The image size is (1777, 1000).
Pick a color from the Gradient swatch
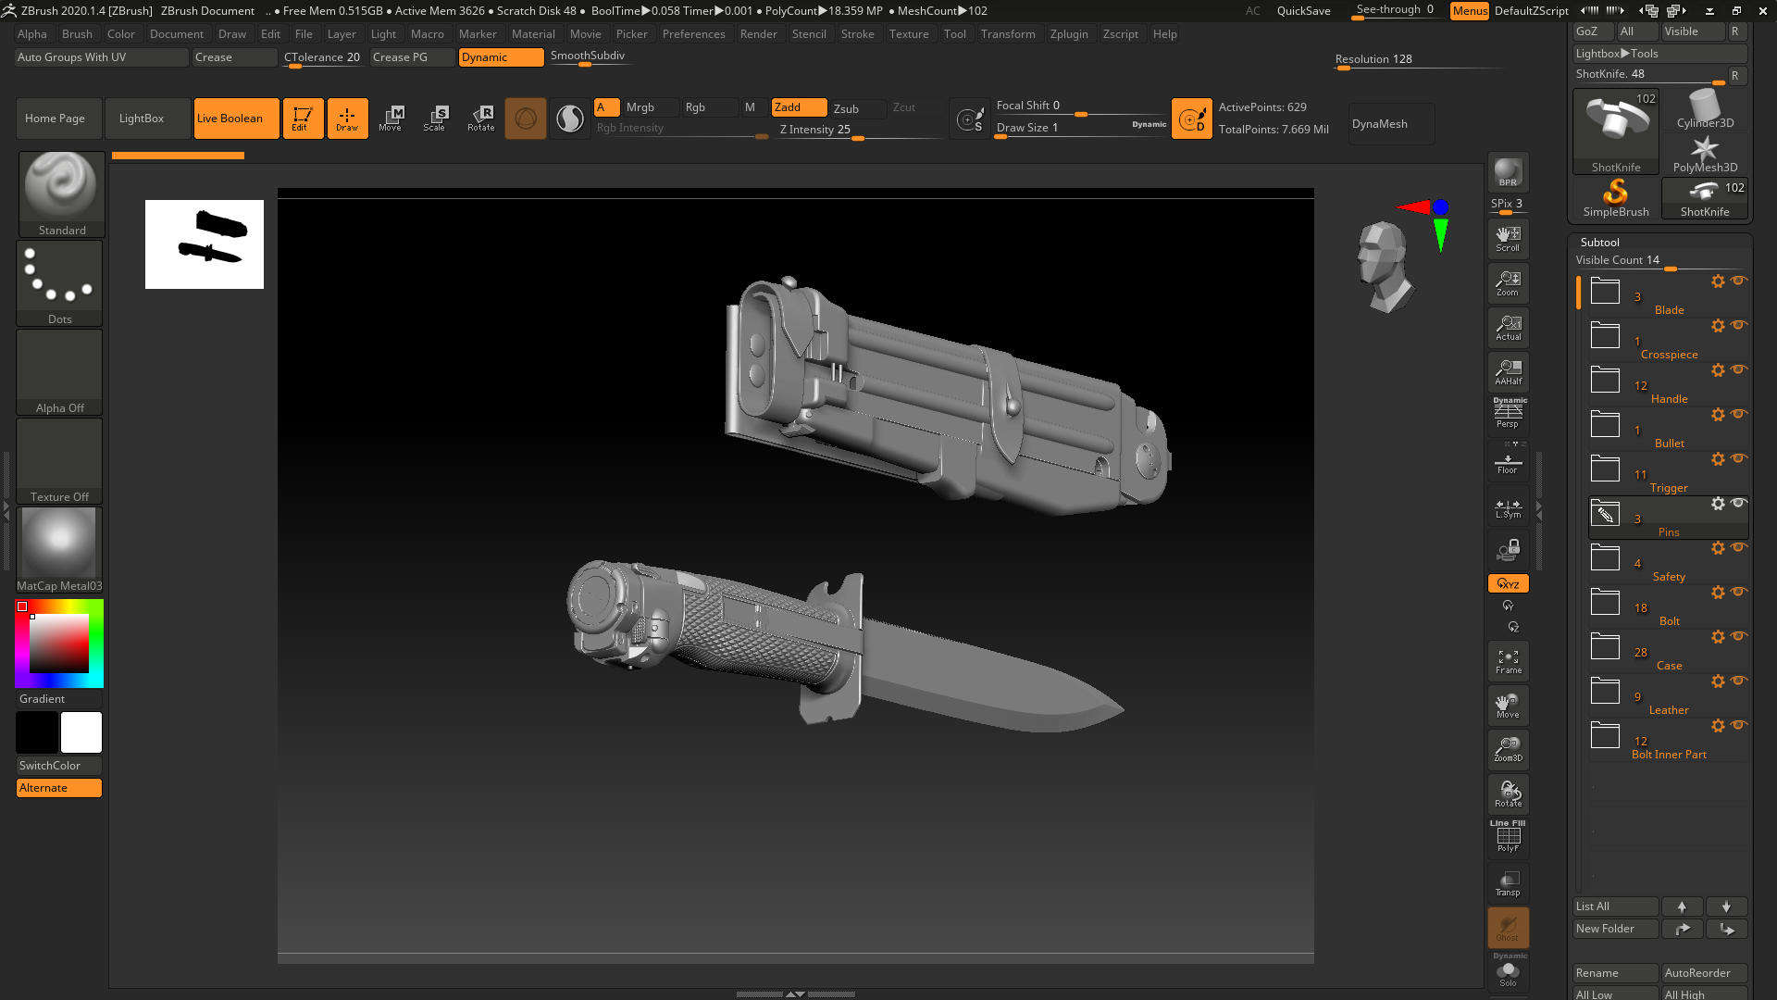[59, 643]
